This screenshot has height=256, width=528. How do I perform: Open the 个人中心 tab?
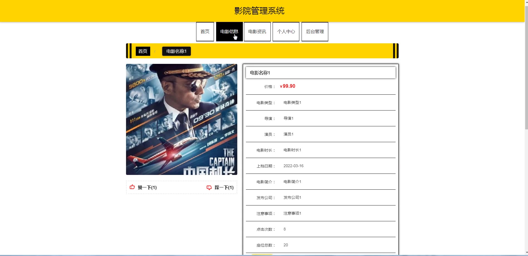pyautogui.click(x=286, y=32)
